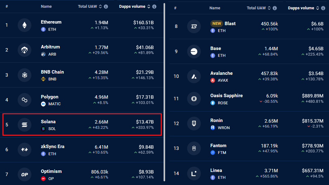The height and width of the screenshot is (185, 329).
Task: Sort right table by Total UAW arrows
Action: pos(269,8)
